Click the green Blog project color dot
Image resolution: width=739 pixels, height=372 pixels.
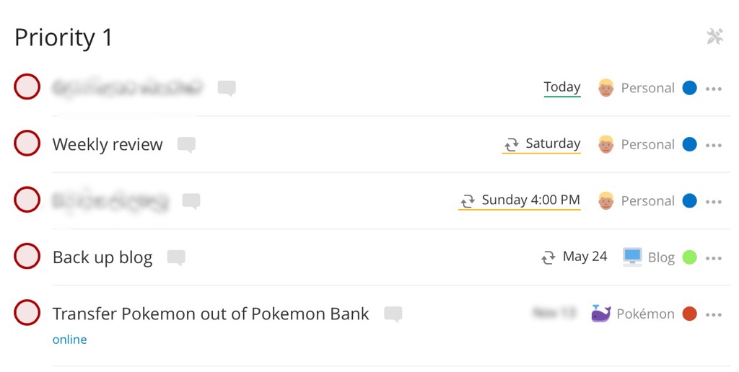689,257
